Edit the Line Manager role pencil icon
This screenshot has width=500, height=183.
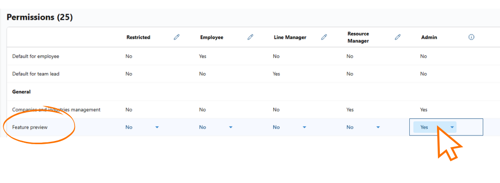[324, 37]
